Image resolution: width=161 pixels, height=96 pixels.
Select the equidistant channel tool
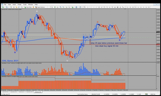pos(99,7)
